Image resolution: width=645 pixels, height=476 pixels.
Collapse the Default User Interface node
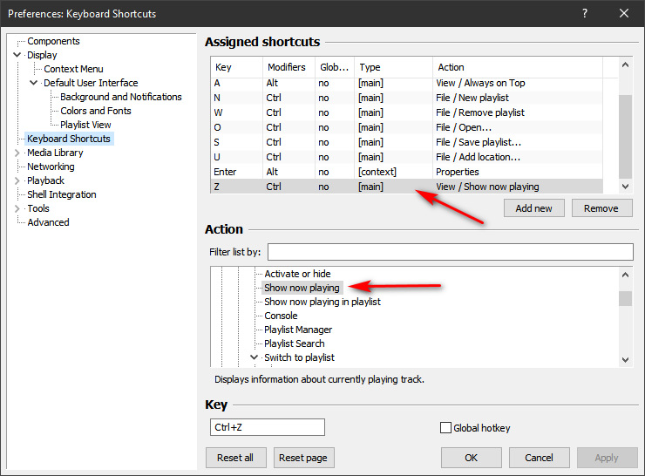tap(34, 83)
